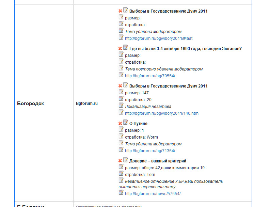Click the edit icon next to "отработка: Torn"

pos(121,174)
